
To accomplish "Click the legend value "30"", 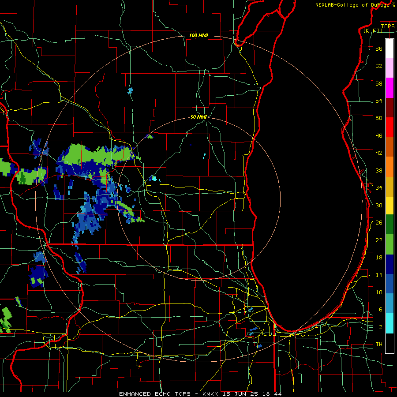I will tap(379, 205).
